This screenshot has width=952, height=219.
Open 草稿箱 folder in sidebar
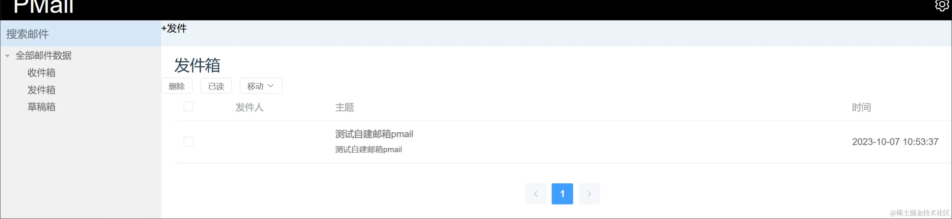tap(41, 107)
